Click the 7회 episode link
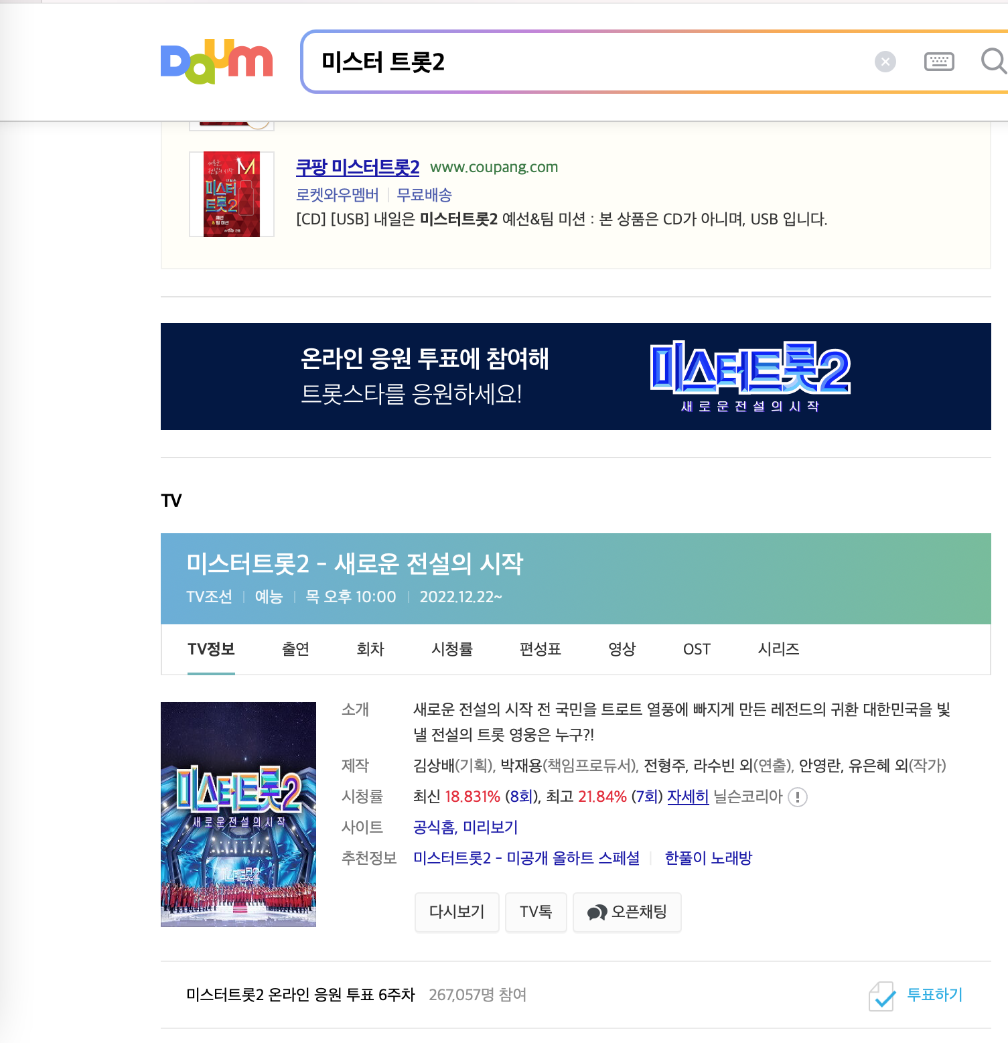1008x1043 pixels. click(x=647, y=796)
